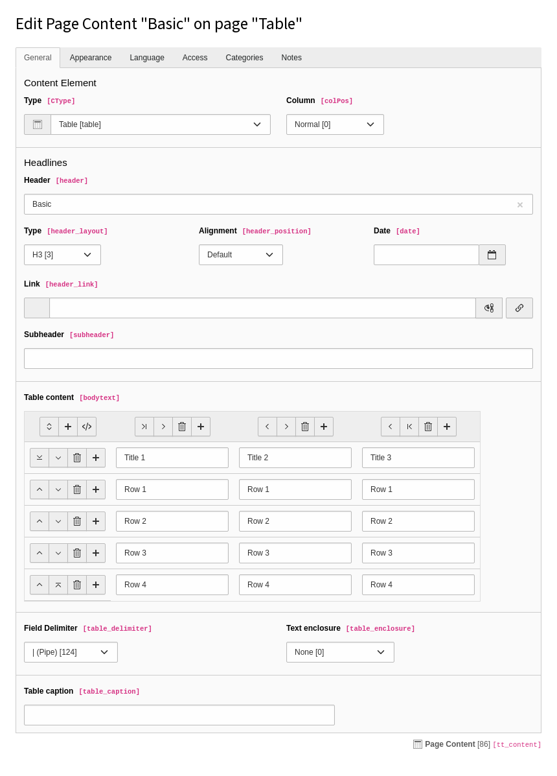Move the third column to the start
Viewport: 557px width, 776px height.
409,427
